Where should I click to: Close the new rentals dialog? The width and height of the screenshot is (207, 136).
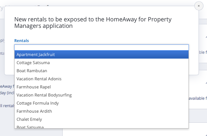pyautogui.click(x=199, y=6)
